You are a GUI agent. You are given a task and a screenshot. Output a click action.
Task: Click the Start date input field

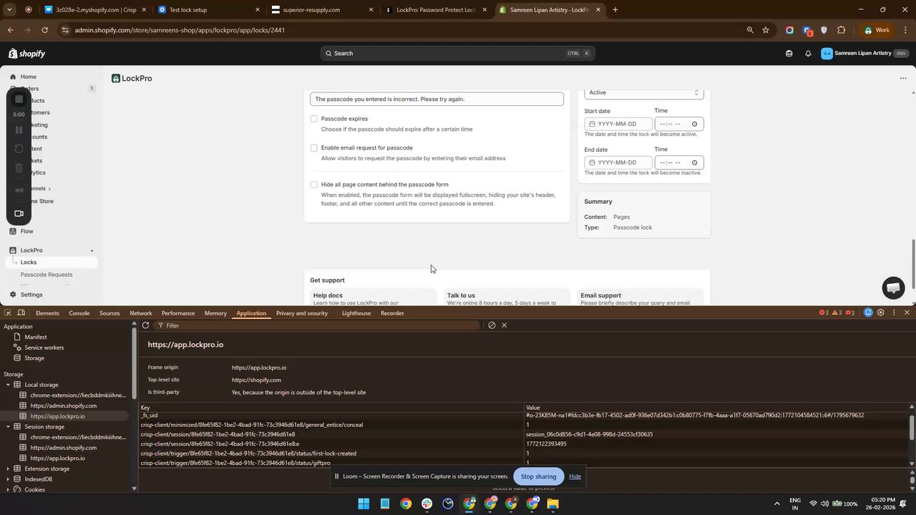point(618,124)
